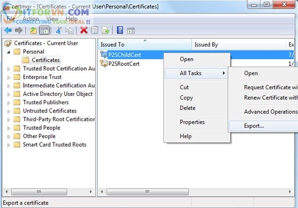
Task: Click the Cut scissors toolbar icon
Action: (x=59, y=31)
